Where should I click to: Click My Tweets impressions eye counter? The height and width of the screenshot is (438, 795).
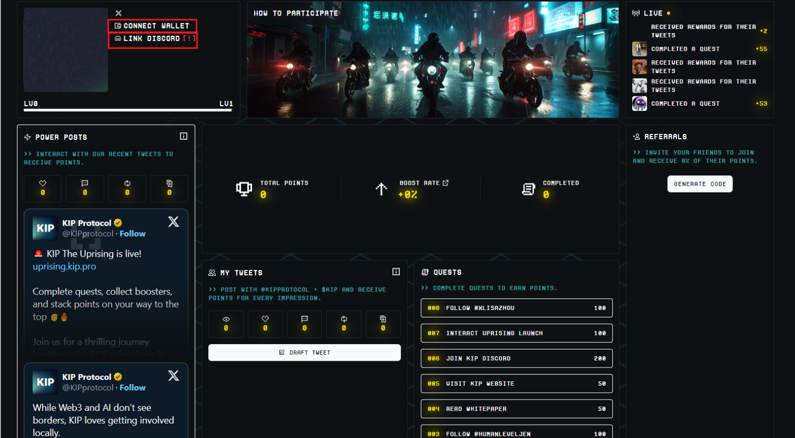tap(226, 324)
